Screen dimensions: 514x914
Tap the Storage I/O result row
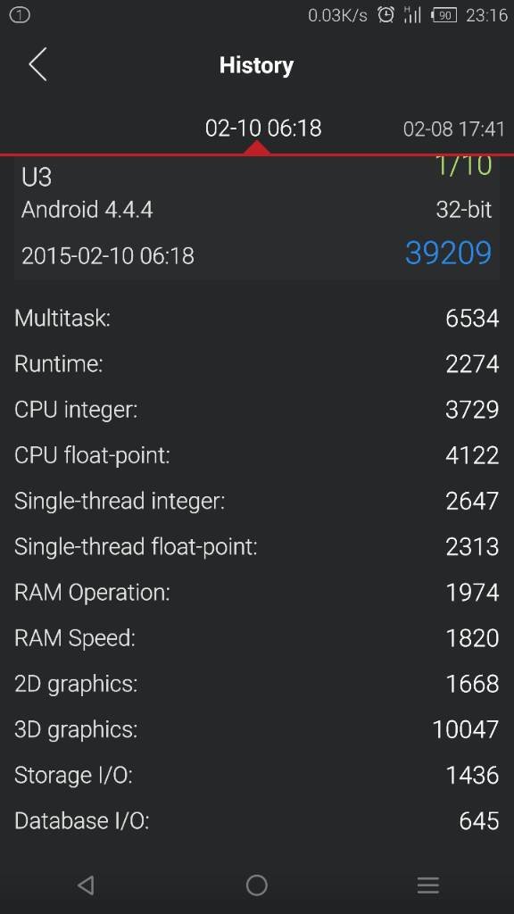pyautogui.click(x=256, y=776)
